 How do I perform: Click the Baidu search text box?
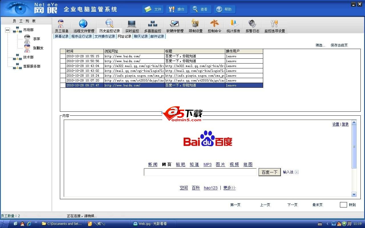tap(200, 172)
